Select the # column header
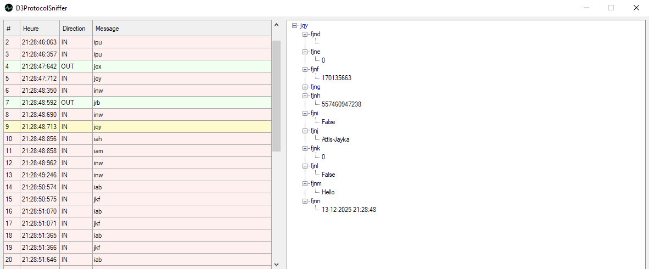The image size is (649, 269). tap(12, 29)
